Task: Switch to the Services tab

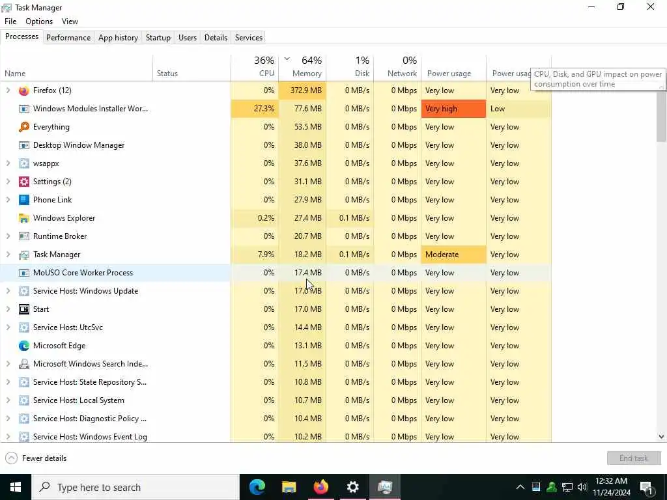Action: [249, 37]
